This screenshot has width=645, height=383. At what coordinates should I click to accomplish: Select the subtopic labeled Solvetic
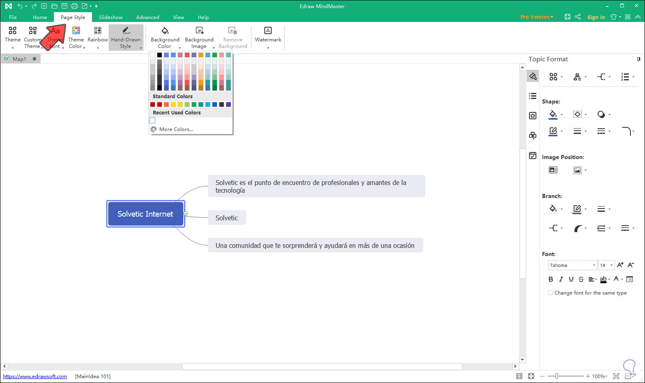[227, 218]
